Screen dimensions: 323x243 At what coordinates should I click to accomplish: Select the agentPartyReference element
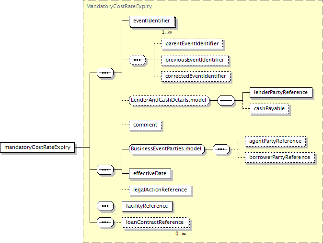point(275,141)
